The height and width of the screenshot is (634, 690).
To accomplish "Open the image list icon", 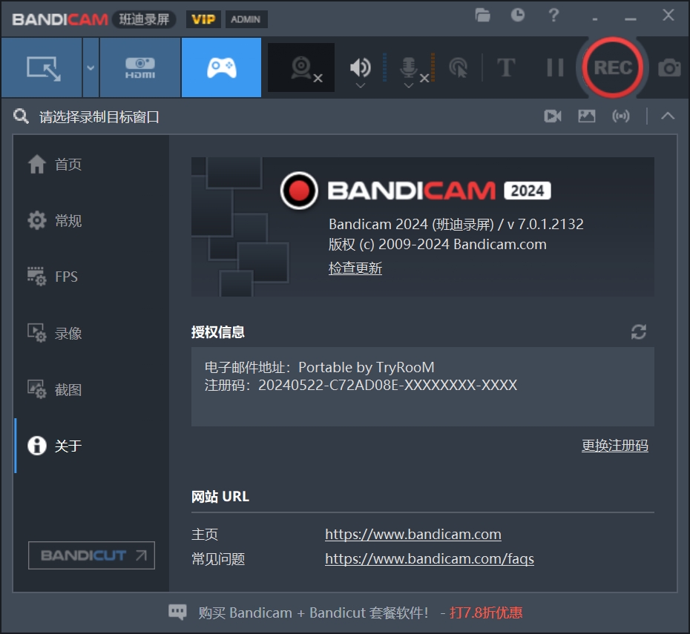I will coord(587,116).
